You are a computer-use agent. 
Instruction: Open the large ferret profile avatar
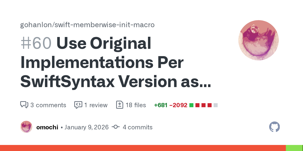(259, 40)
